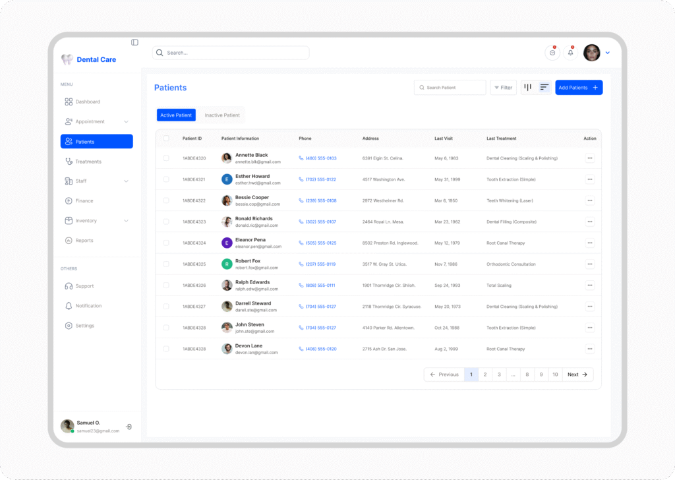This screenshot has width=675, height=480.
Task: Open Settings from the sidebar
Action: click(84, 326)
